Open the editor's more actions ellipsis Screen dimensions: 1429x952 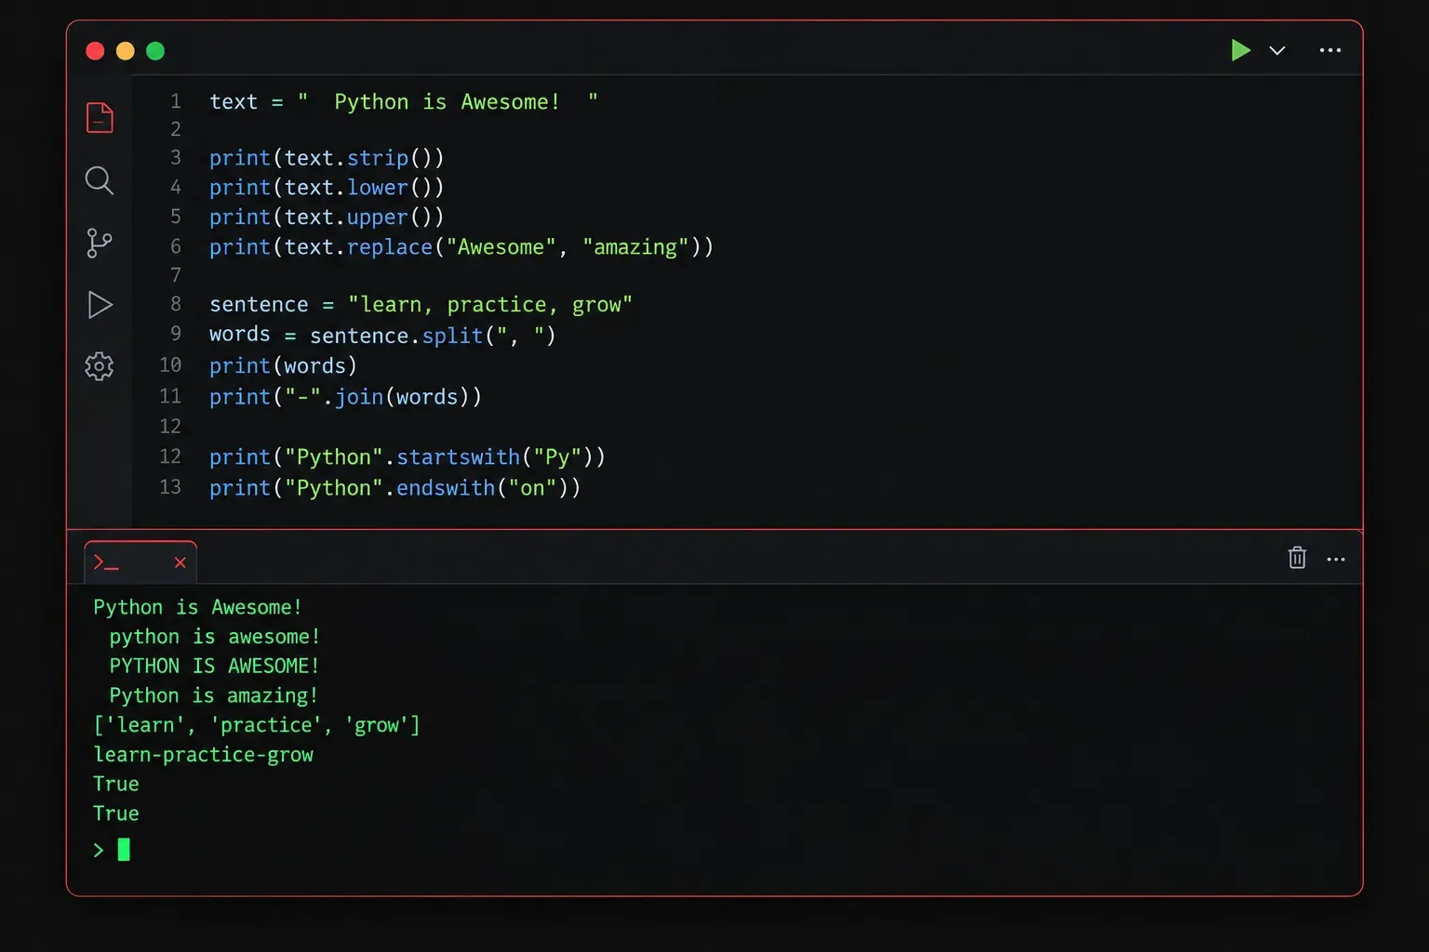tap(1330, 50)
